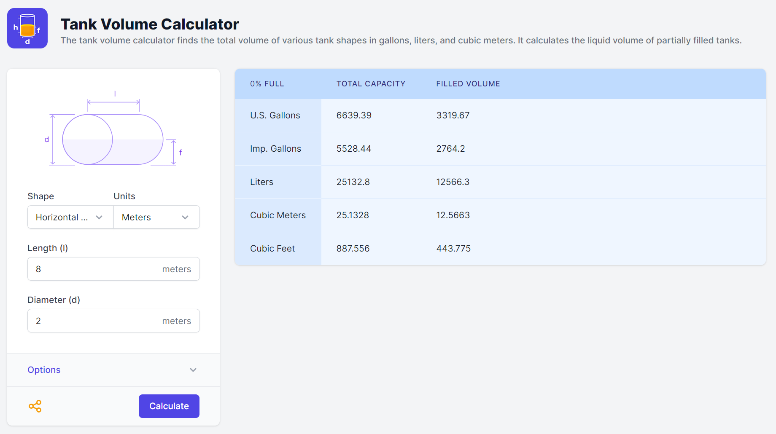776x434 pixels.
Task: Click the TOTAL CAPACITY column header
Action: click(x=371, y=83)
